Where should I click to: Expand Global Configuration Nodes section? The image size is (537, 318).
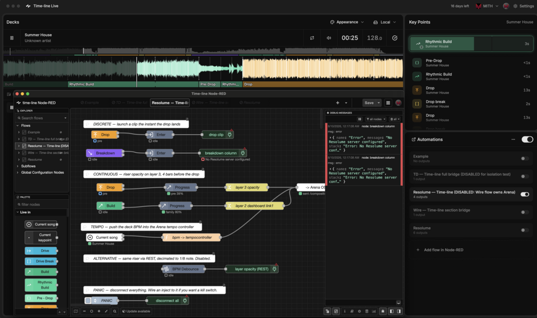(18, 173)
